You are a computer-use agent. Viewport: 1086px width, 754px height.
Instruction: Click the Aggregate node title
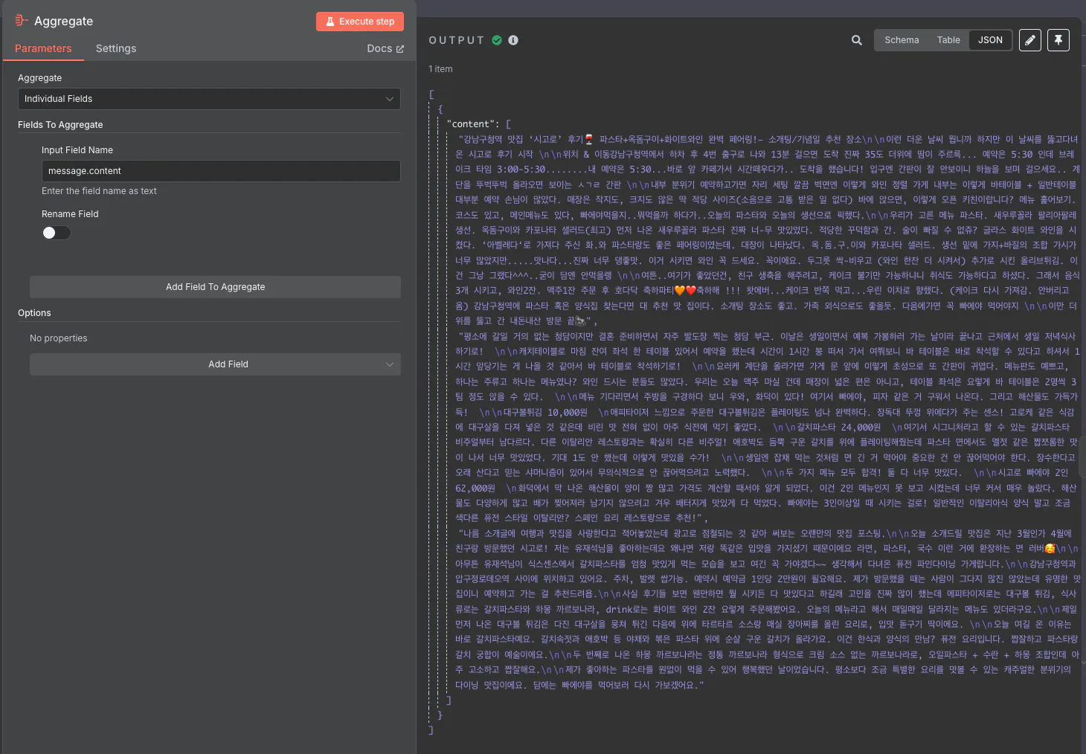click(x=64, y=21)
